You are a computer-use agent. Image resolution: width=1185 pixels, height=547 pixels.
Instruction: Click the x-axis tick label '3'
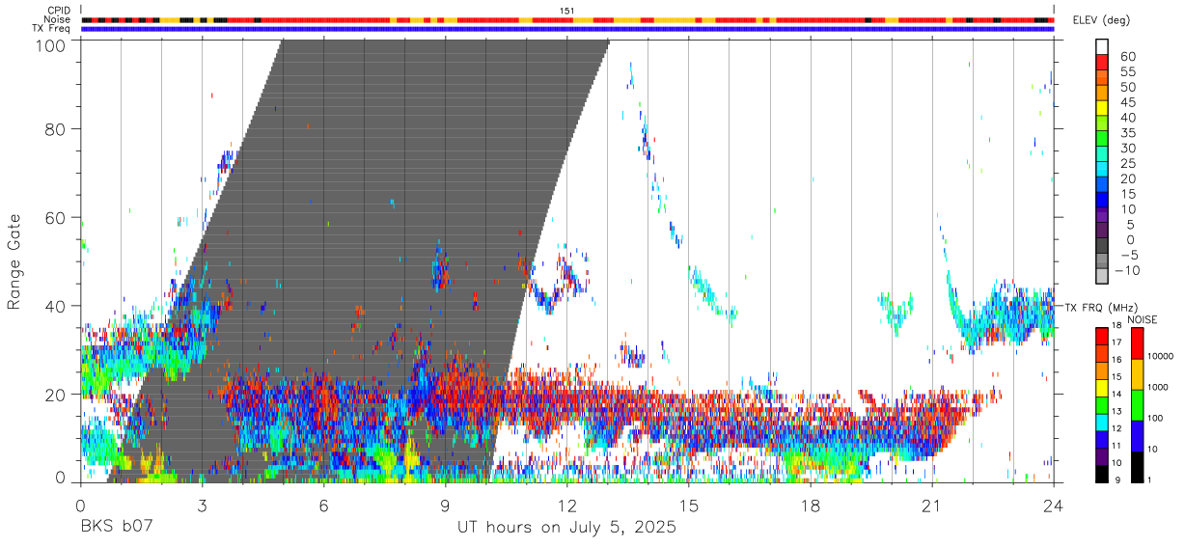[202, 506]
